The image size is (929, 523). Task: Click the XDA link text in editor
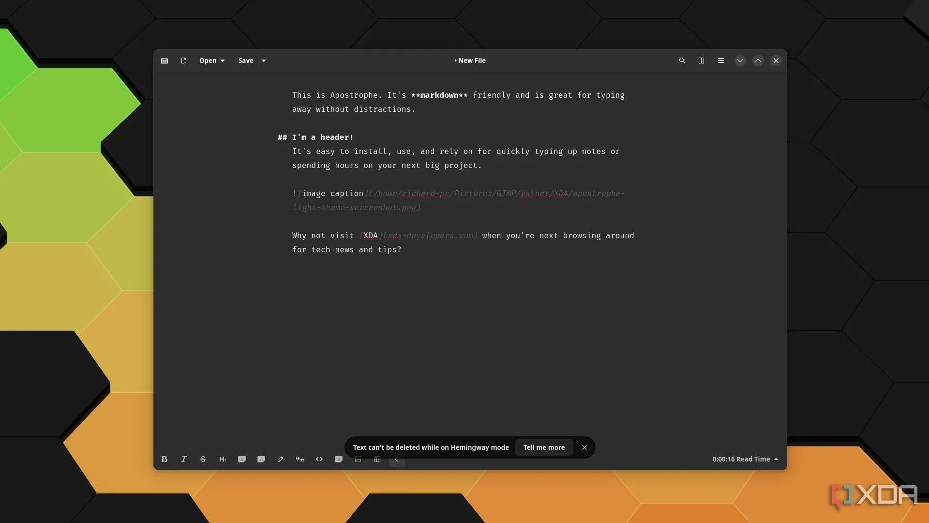(x=371, y=236)
